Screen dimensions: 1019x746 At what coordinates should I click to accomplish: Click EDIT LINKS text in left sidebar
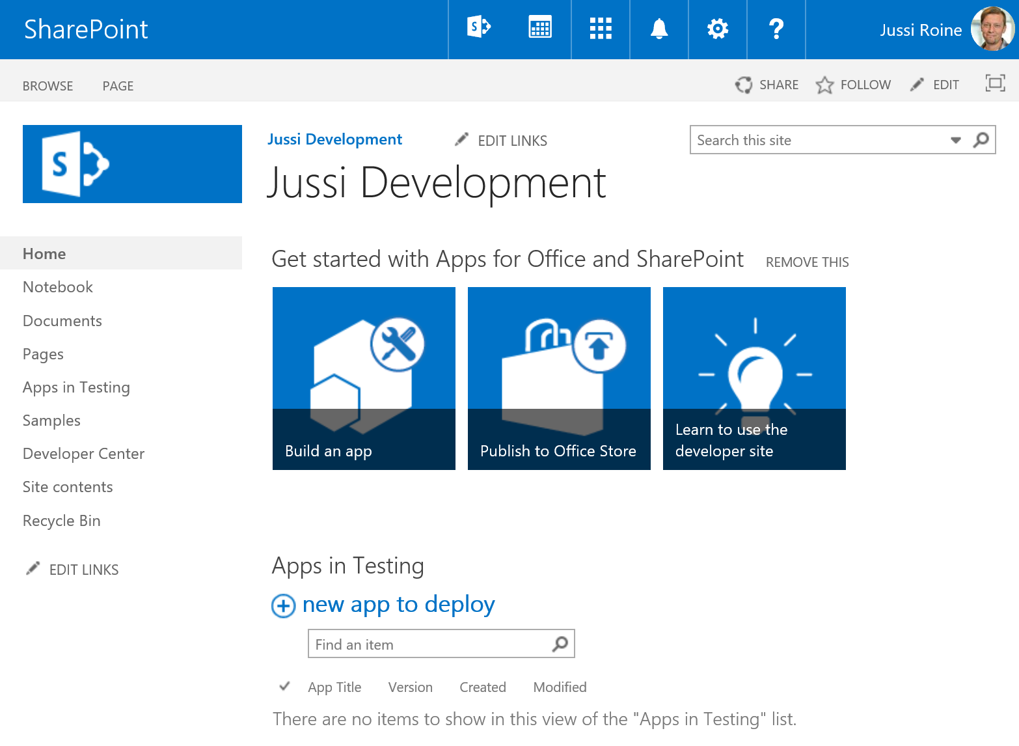click(x=84, y=570)
